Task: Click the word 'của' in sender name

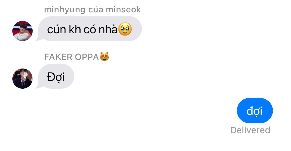Action: pyautogui.click(x=96, y=9)
